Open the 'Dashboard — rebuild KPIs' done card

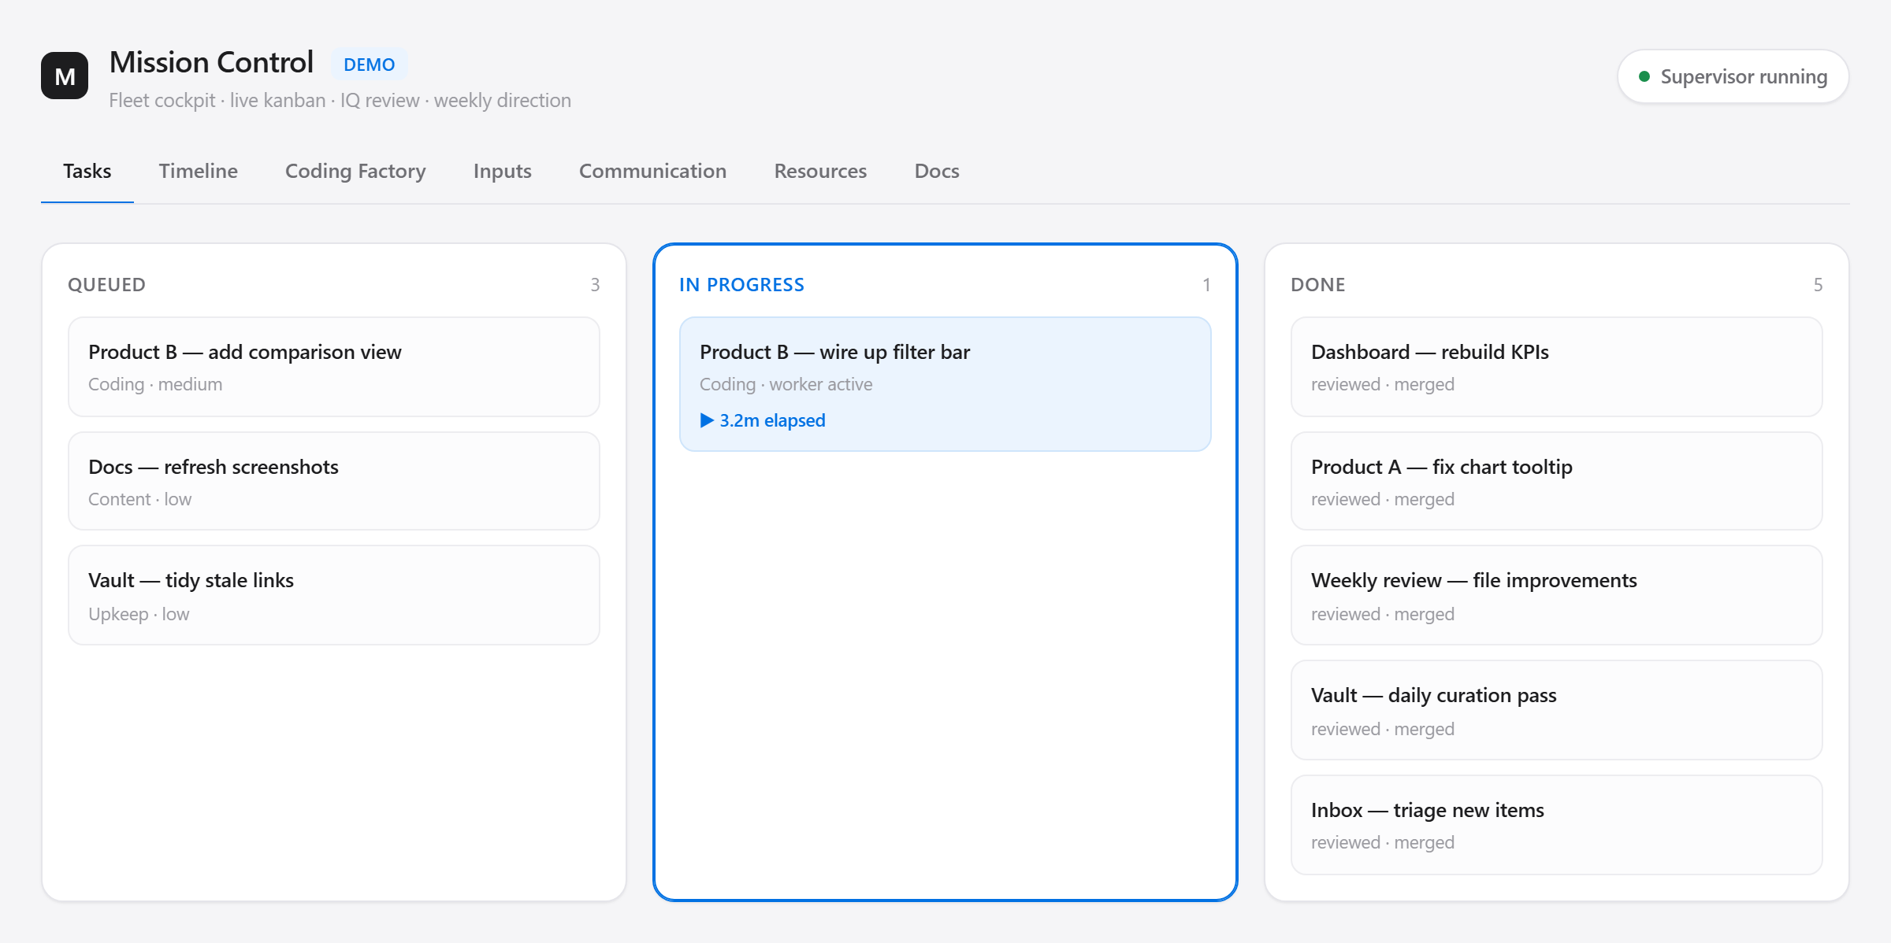point(1556,367)
